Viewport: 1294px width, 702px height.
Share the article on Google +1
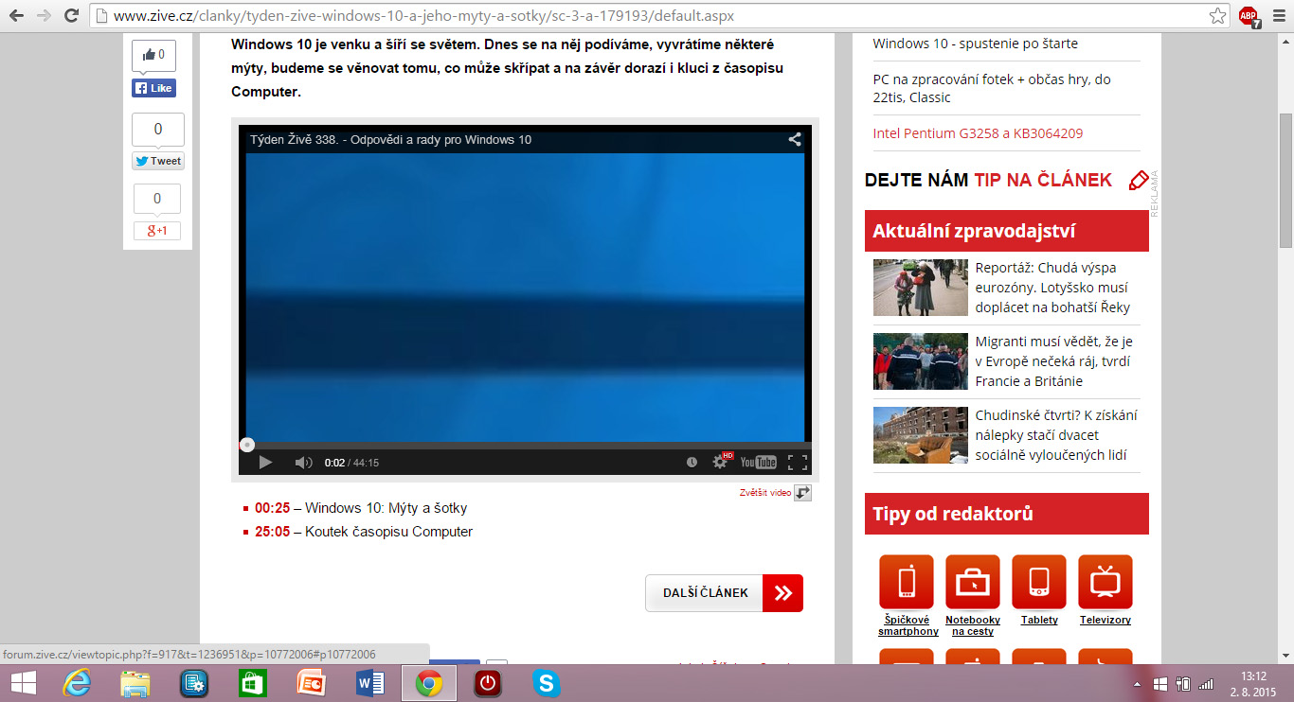[157, 231]
